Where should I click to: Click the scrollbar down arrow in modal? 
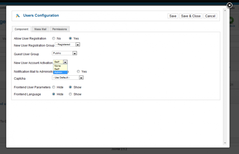point(225,143)
